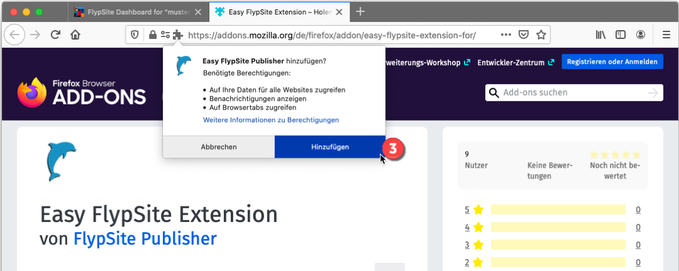
Task: Click the 3-star count number 0
Action: click(638, 245)
